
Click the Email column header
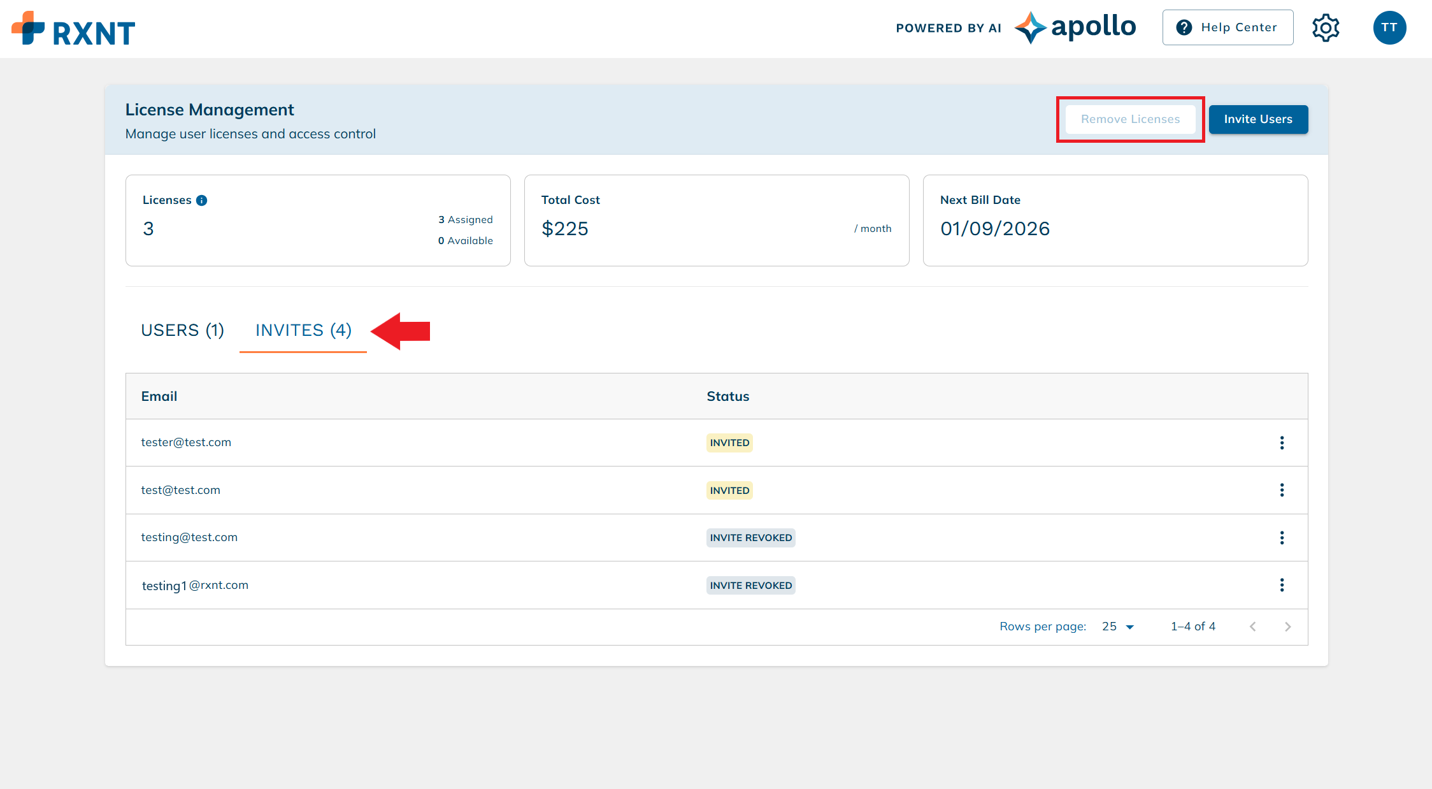pyautogui.click(x=159, y=396)
